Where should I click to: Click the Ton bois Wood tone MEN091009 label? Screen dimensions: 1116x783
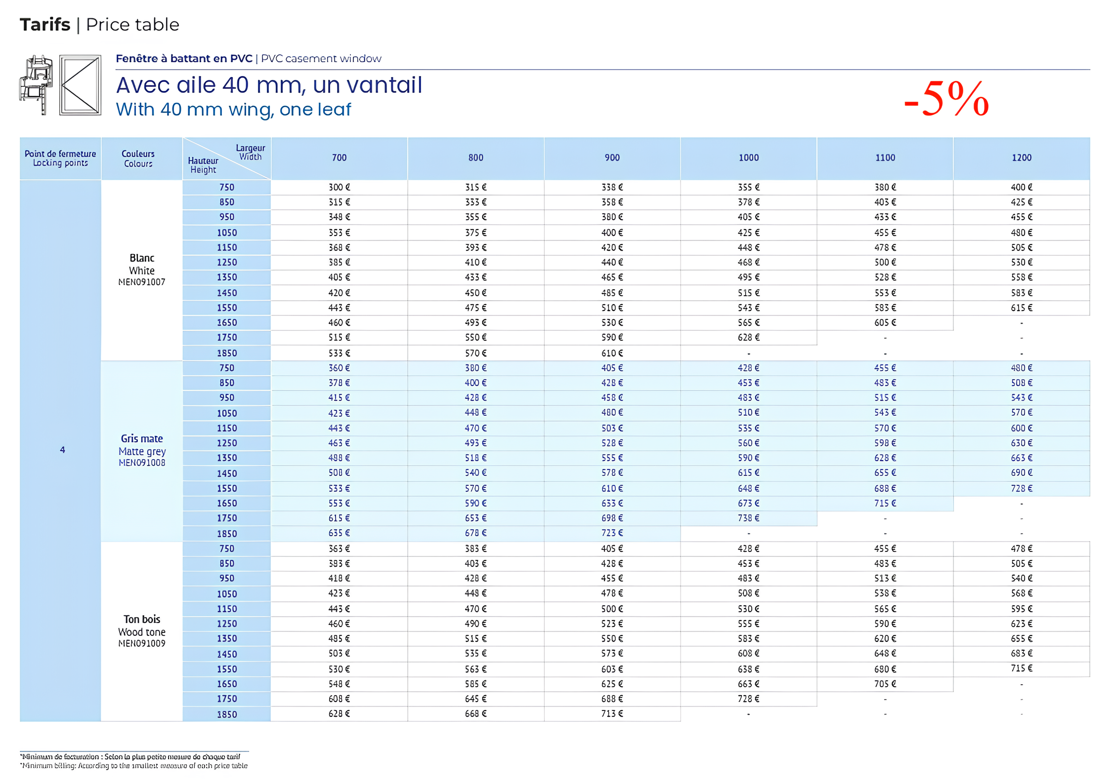[142, 631]
